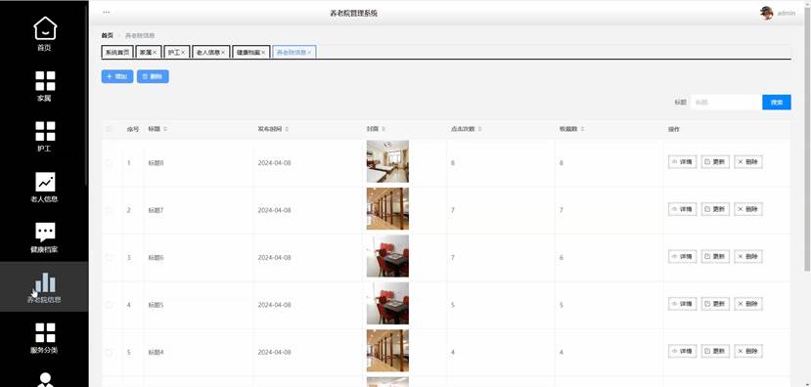Sort the table by 发布时间 column
Screen dimensions: 811x387
(x=287, y=129)
